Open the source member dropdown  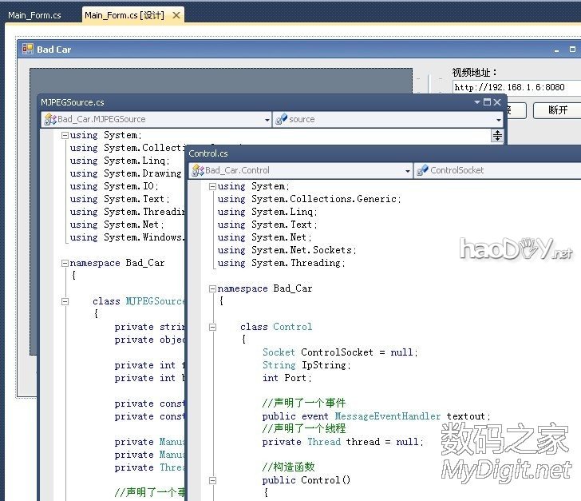tap(498, 120)
